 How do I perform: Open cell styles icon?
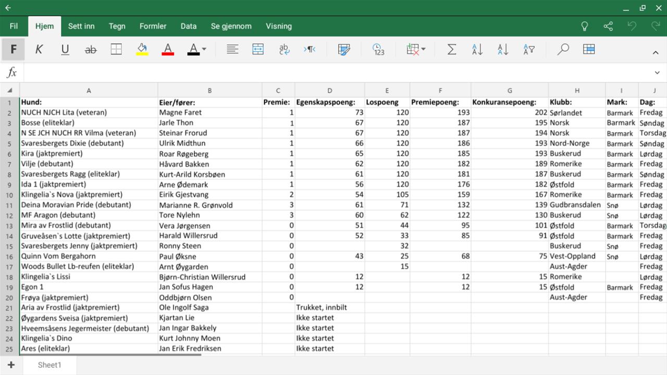pyautogui.click(x=343, y=49)
